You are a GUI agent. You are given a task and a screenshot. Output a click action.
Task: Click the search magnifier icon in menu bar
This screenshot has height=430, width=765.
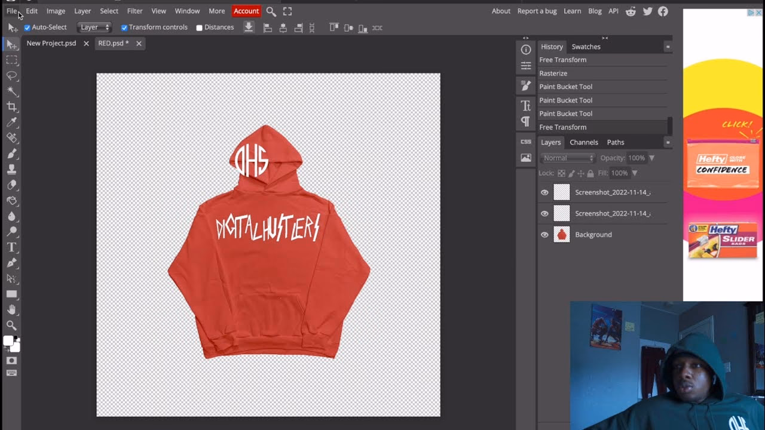coord(271,11)
